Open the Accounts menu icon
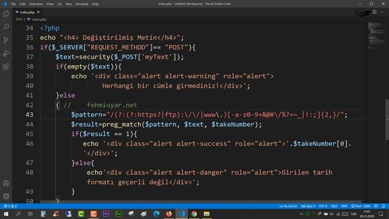The width and height of the screenshot is (389, 219). [x=6, y=183]
